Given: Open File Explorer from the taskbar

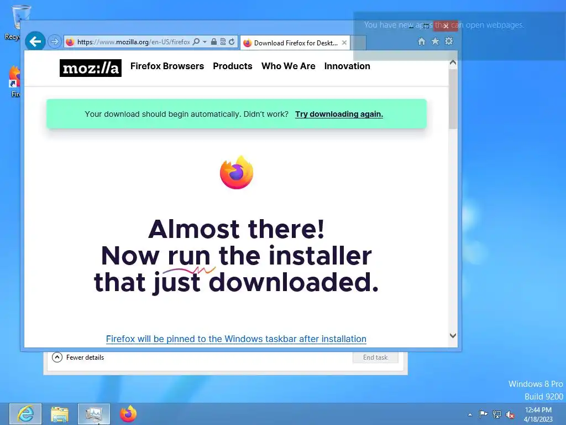Looking at the screenshot, I should tap(60, 414).
